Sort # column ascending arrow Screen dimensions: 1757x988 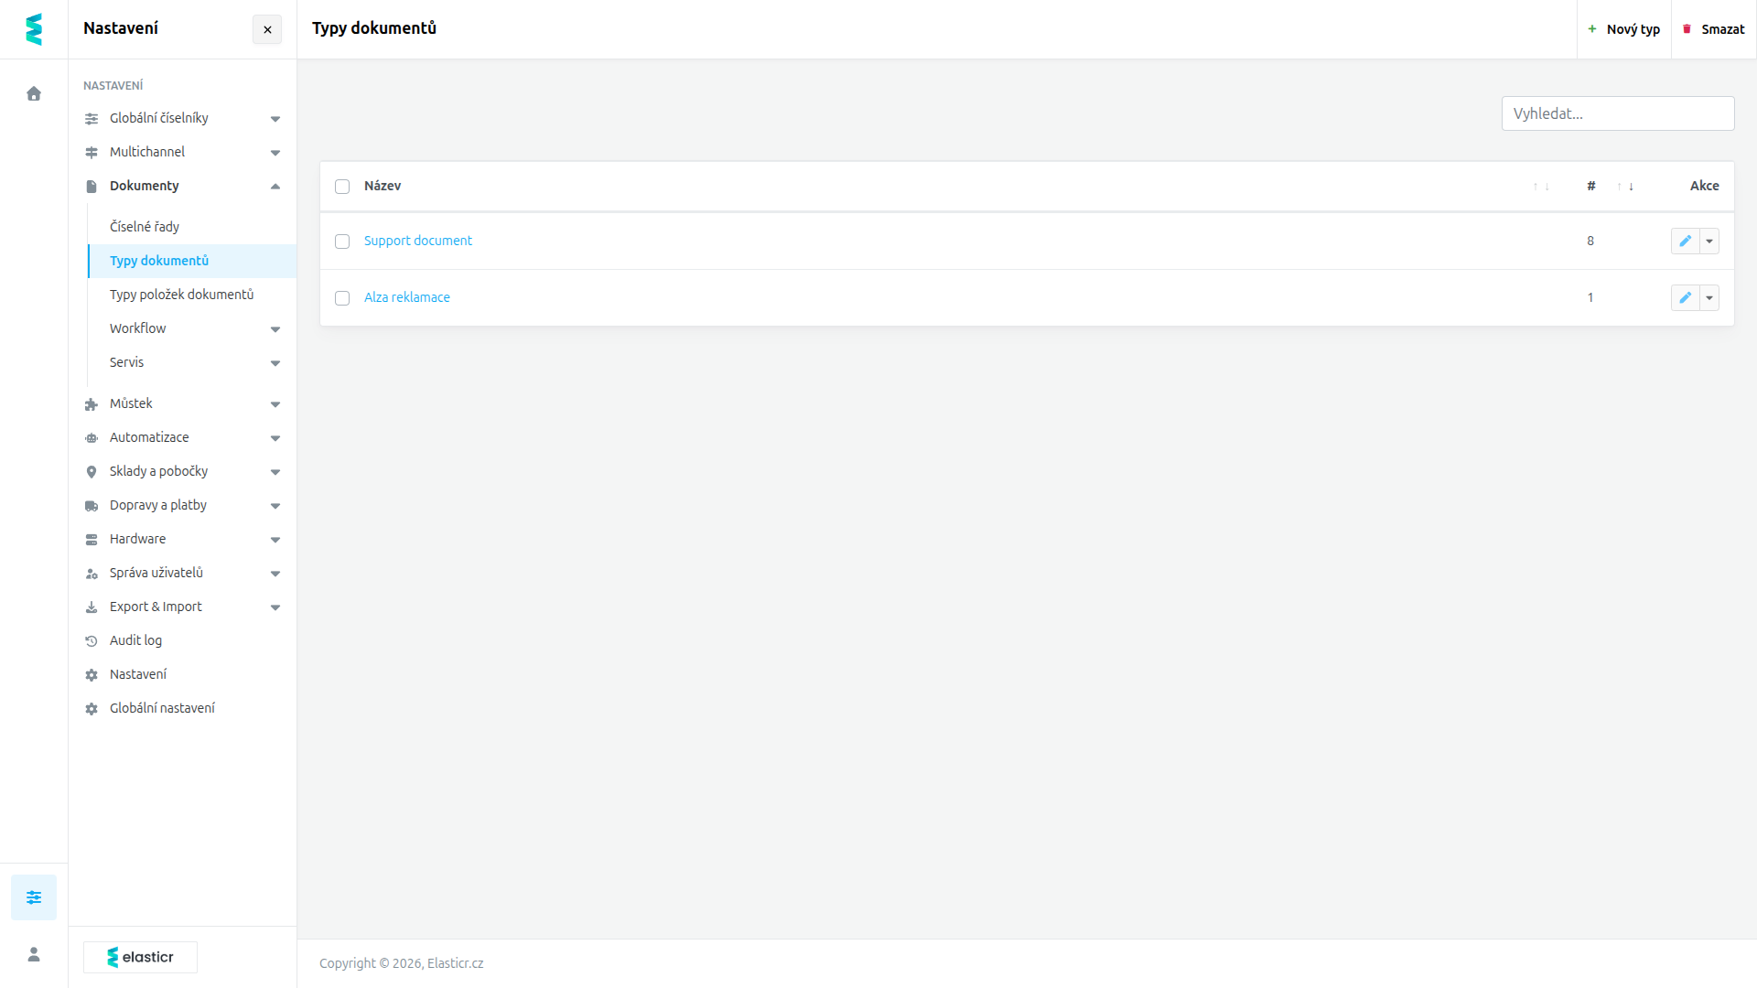1620,187
